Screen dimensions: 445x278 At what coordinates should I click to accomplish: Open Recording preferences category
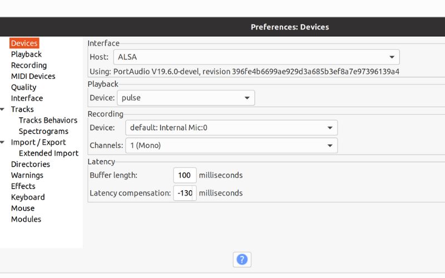[29, 66]
